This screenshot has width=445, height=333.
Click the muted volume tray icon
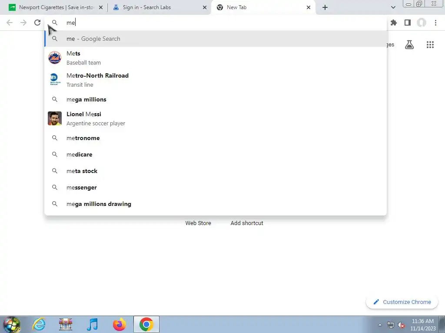(401, 325)
